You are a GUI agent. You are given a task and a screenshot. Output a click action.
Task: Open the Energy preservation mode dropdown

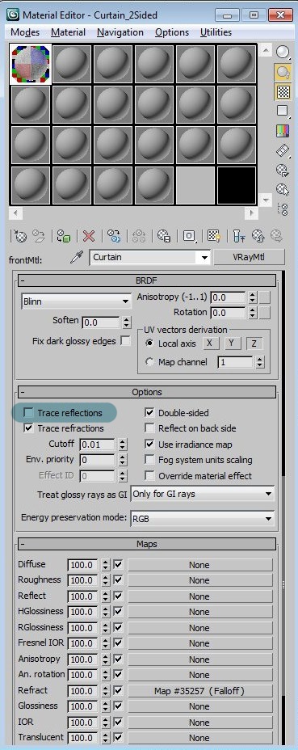click(203, 518)
